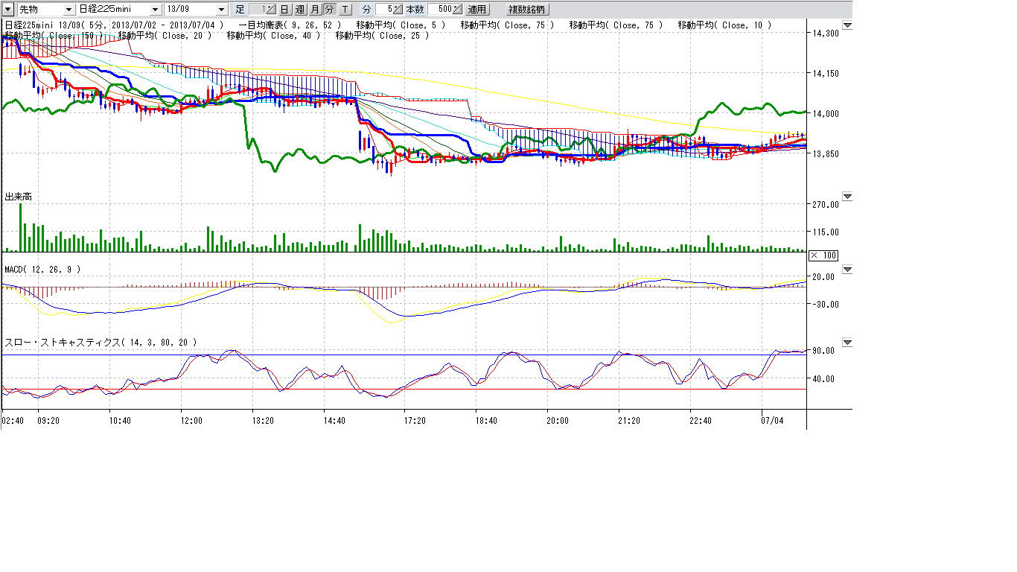The width and height of the screenshot is (1017, 572).
Task: Open the MACD pane options arrow
Action: [847, 269]
